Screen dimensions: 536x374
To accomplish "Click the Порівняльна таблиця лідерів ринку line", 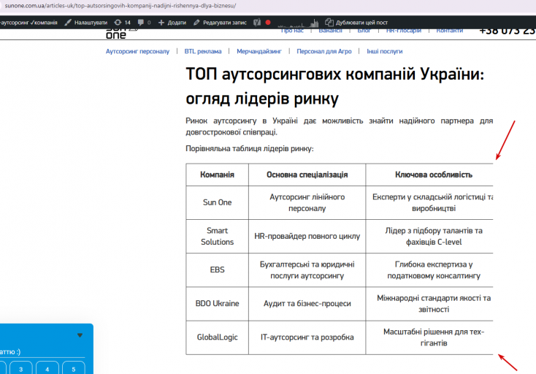I will [250, 149].
